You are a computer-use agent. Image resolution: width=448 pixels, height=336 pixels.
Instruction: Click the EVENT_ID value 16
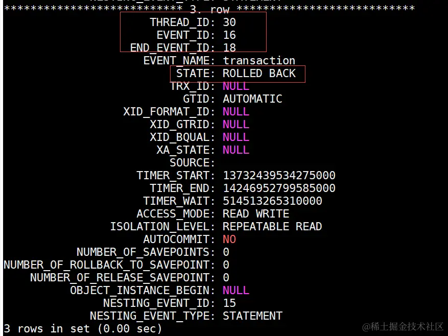click(x=229, y=35)
